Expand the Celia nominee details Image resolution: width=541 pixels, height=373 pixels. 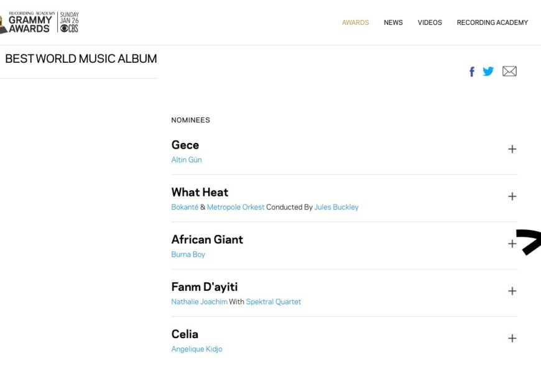coord(512,338)
